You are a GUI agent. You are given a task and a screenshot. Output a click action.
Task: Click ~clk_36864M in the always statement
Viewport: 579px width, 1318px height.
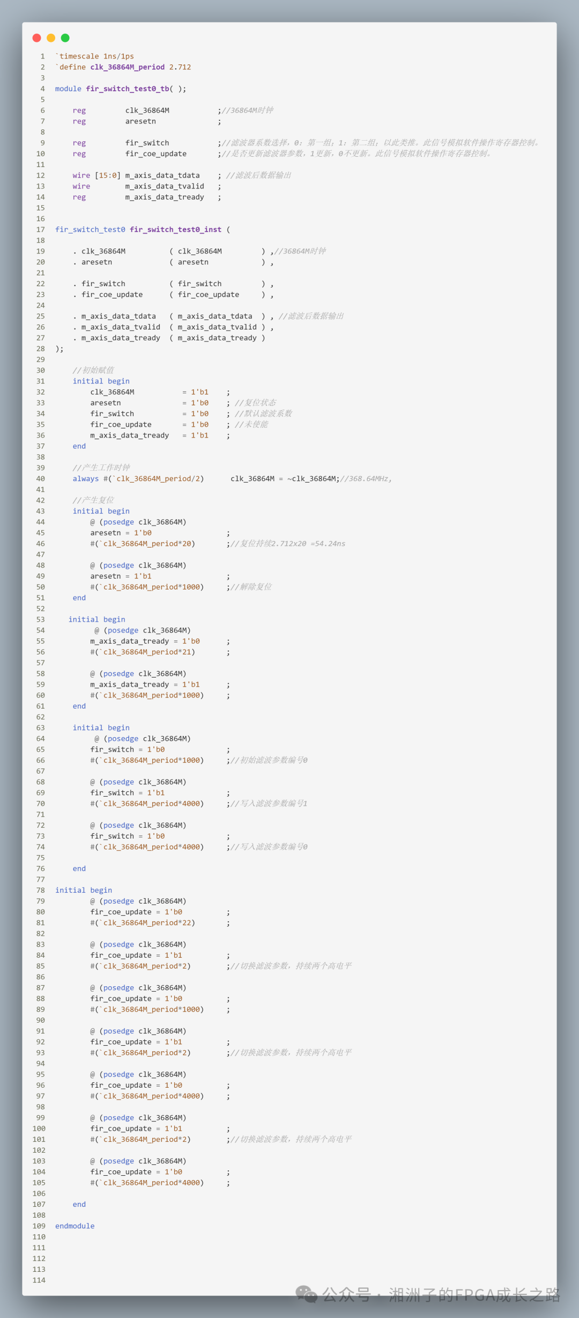[312, 479]
